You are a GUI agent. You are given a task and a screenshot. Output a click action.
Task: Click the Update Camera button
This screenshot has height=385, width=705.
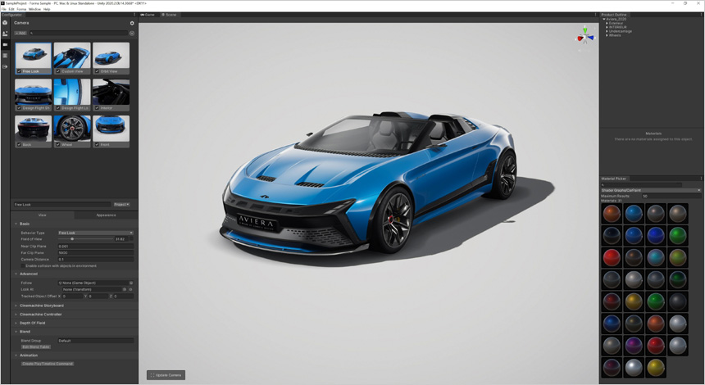[x=166, y=375]
